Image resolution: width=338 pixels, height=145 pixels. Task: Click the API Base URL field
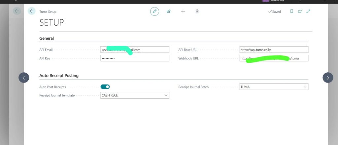[274, 50]
